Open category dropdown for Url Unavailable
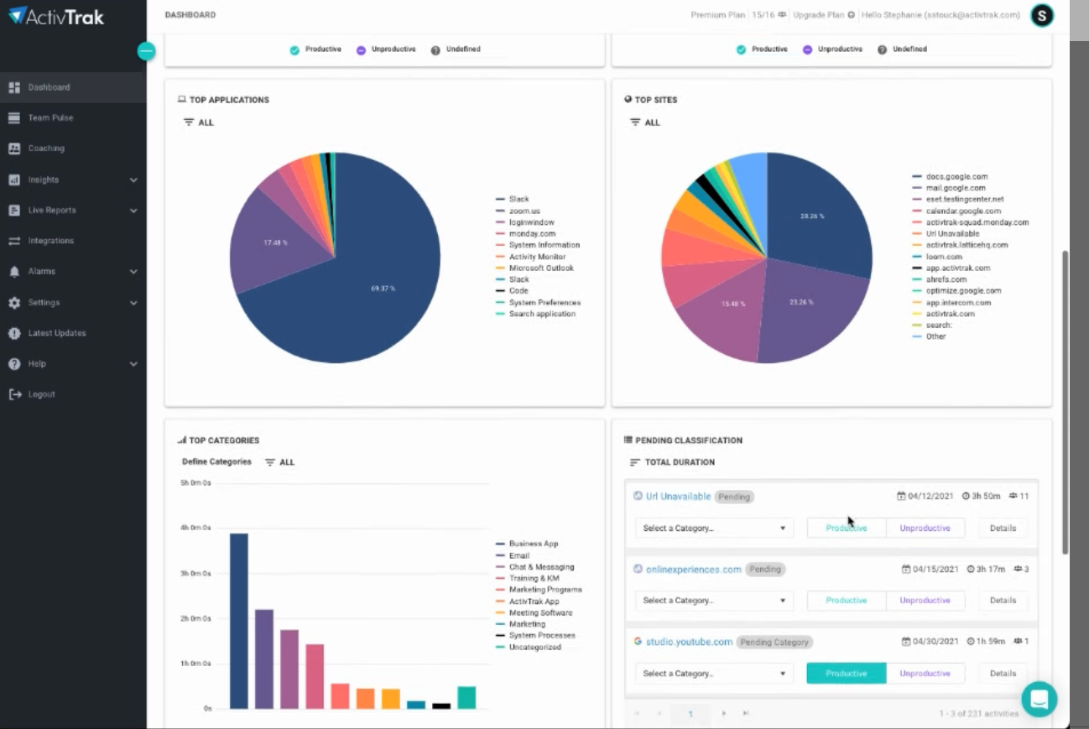Screen dimensions: 1089x729 pyautogui.click(x=714, y=529)
